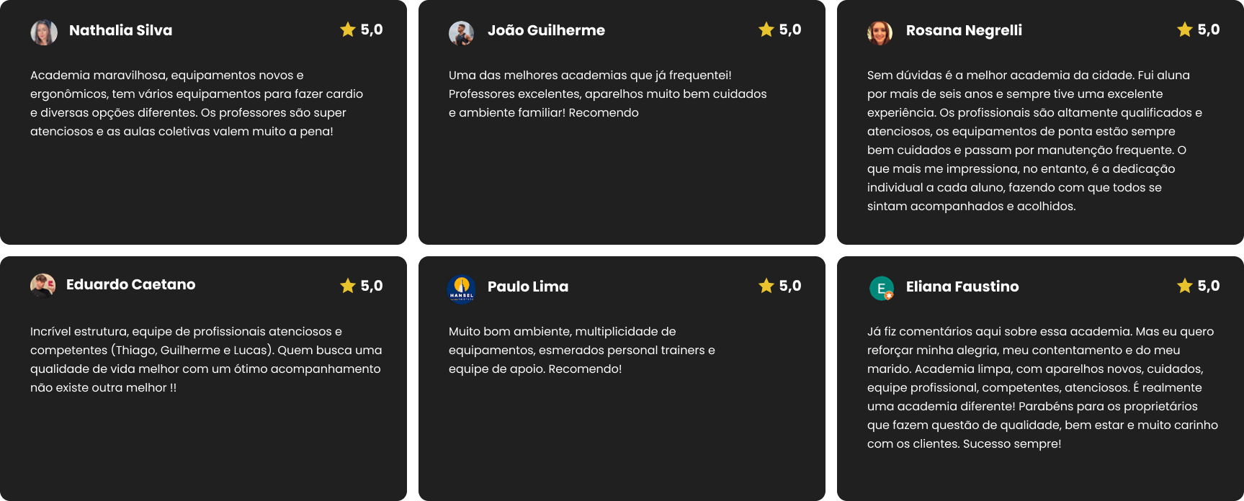Click Eliana Faustino's green E avatar
Image resolution: width=1244 pixels, height=501 pixels.
click(881, 289)
